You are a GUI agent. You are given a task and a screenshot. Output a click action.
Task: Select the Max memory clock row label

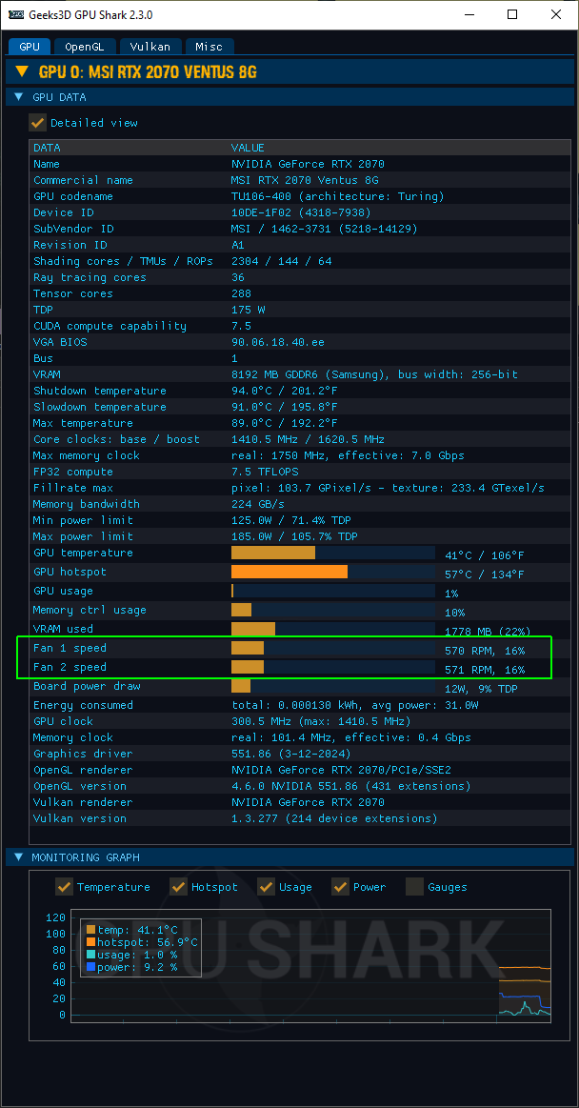[87, 455]
